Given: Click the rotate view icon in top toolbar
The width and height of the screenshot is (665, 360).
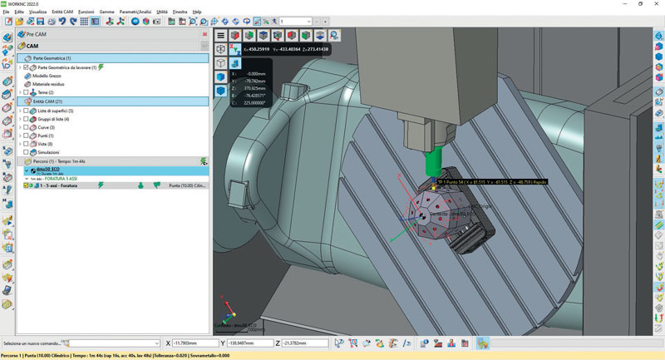Looking at the screenshot, I should 246,22.
